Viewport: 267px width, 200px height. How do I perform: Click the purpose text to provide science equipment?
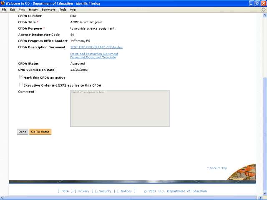coord(92,28)
